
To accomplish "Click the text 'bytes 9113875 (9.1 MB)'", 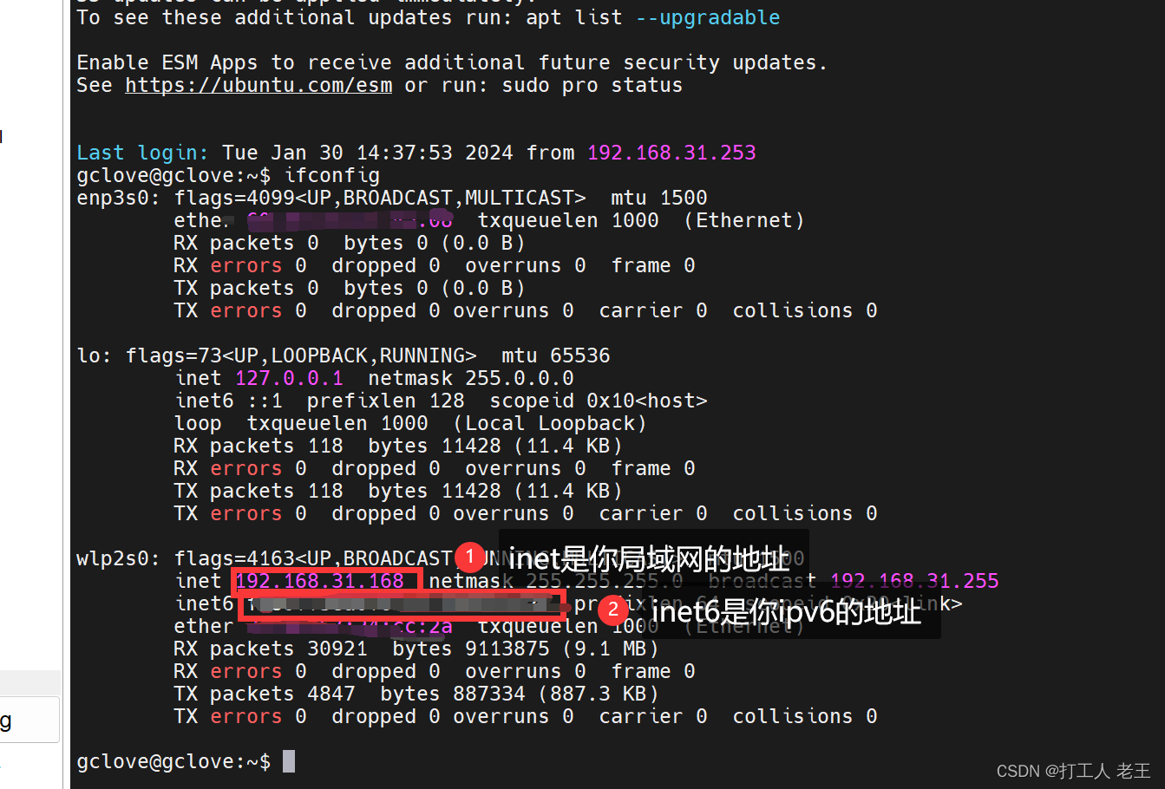I will pos(525,649).
